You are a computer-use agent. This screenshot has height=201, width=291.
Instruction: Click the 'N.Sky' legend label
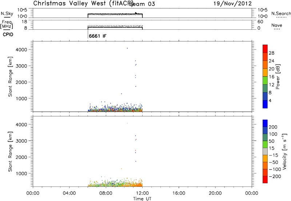point(7,13)
